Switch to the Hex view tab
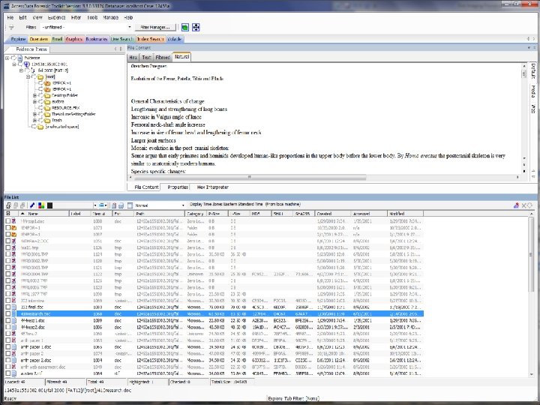This screenshot has width=540, height=405. [x=133, y=57]
